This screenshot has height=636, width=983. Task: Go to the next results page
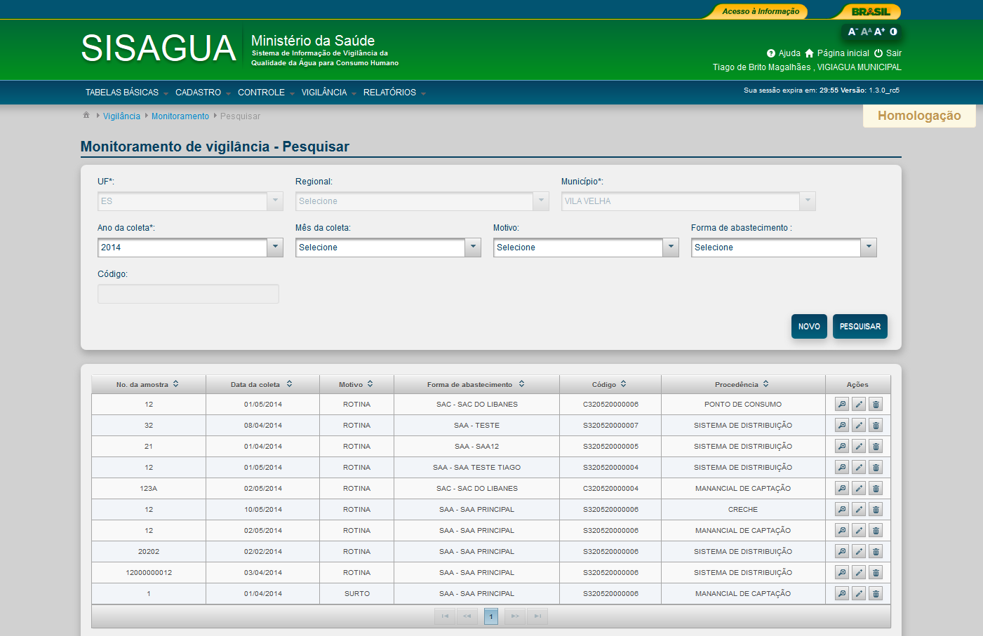(x=515, y=616)
